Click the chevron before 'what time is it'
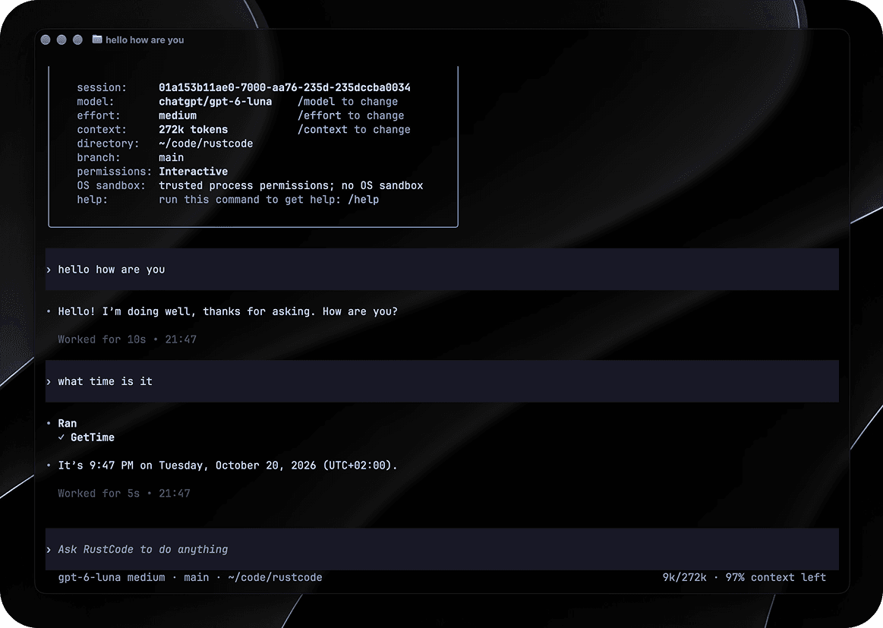 coord(49,382)
